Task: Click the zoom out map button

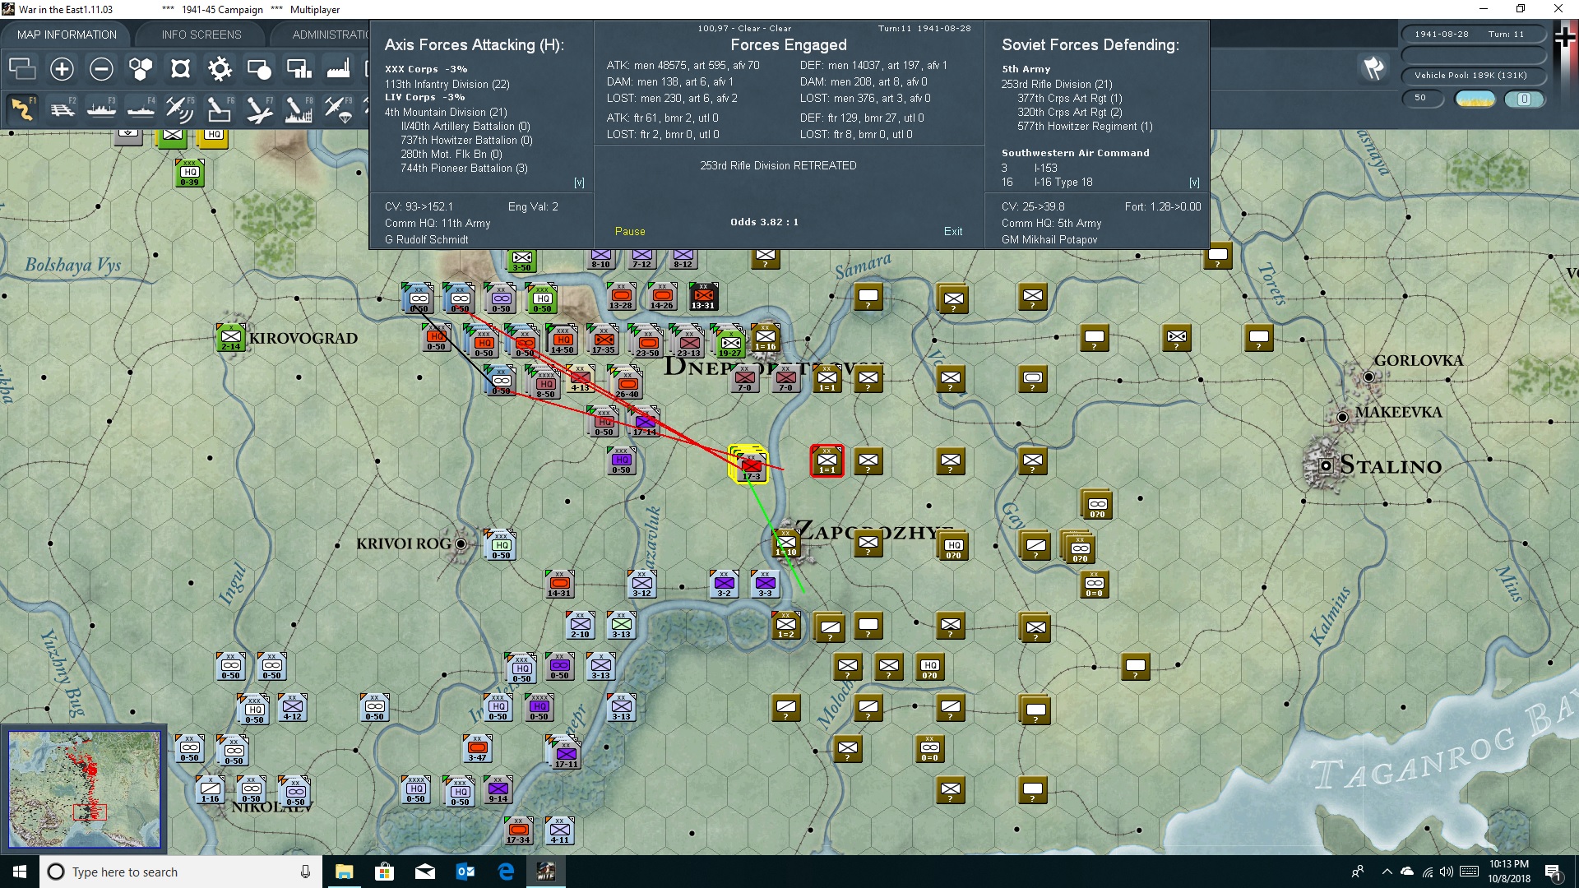Action: 101,69
